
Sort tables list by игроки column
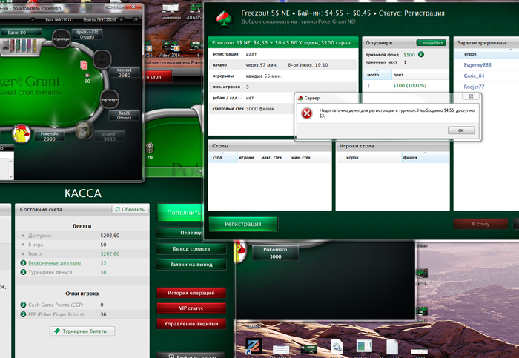point(246,157)
